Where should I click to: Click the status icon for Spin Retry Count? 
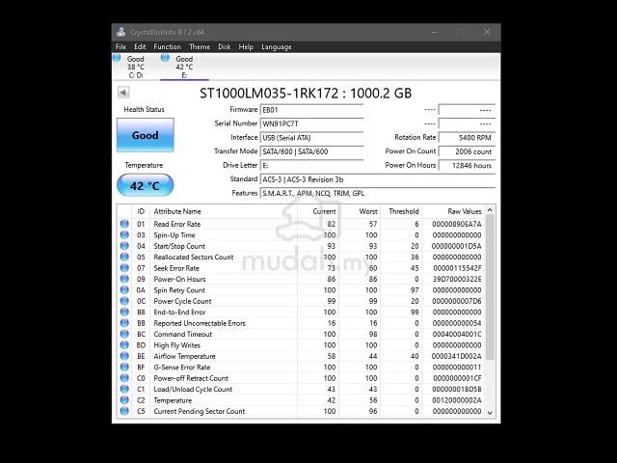[x=124, y=289]
